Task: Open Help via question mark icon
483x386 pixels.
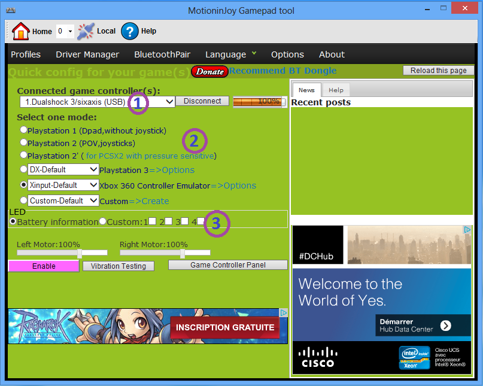Action: 130,31
